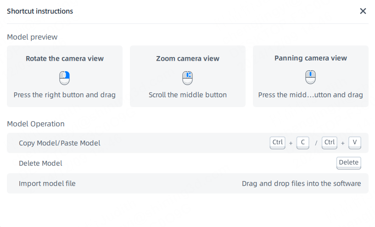This screenshot has height=227, width=375.
Task: Click the middle-button mouse icon for panning
Action: coord(310,77)
